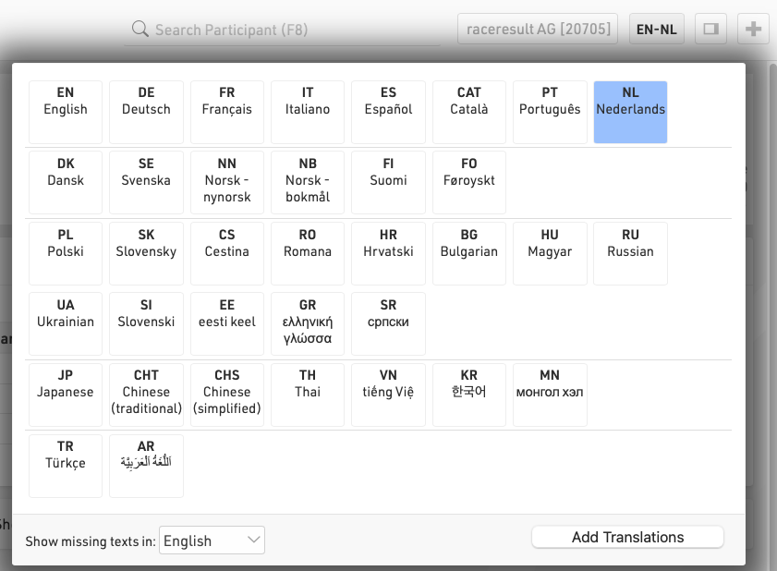Image resolution: width=777 pixels, height=571 pixels.
Task: Select the DE Deutsch language tile
Action: click(x=146, y=112)
